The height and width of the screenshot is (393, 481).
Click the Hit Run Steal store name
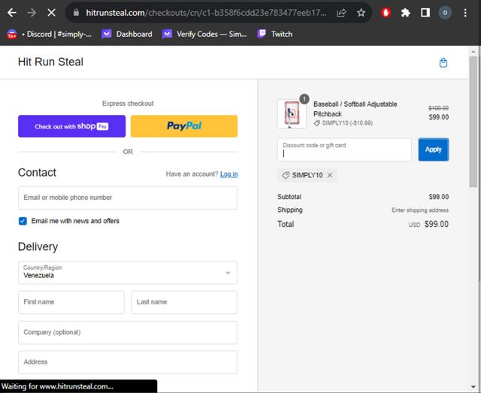50,62
